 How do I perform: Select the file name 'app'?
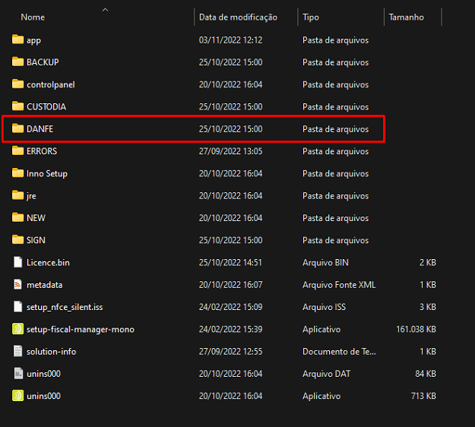coord(33,40)
